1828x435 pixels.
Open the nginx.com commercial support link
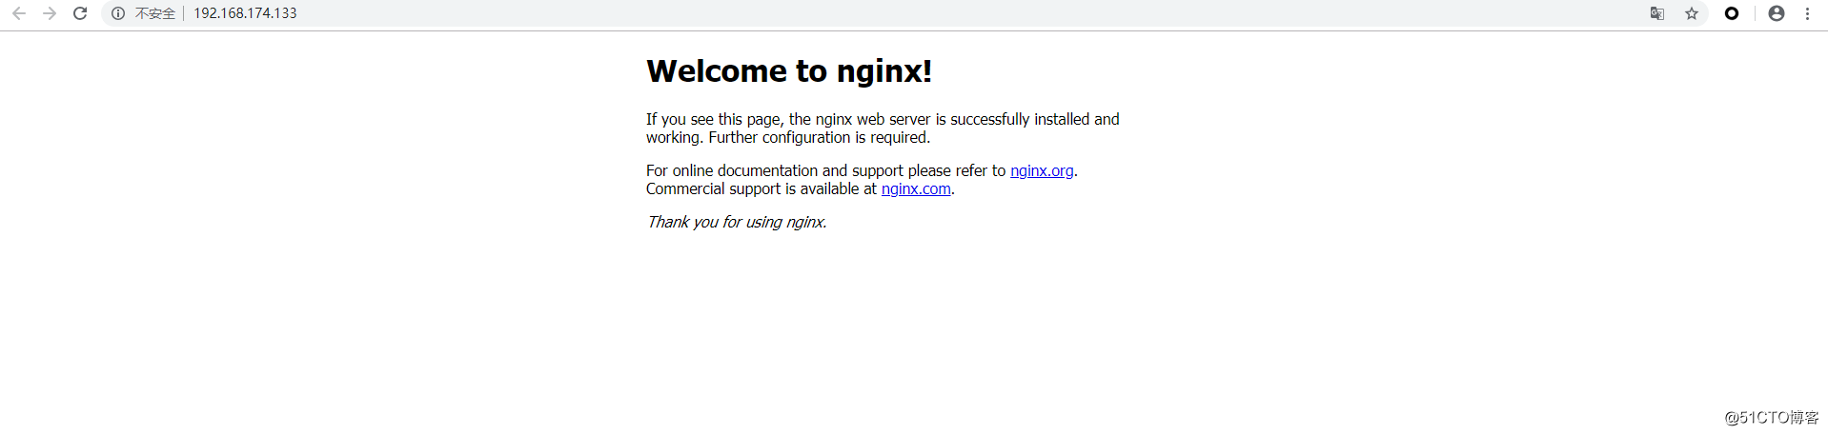coord(916,188)
